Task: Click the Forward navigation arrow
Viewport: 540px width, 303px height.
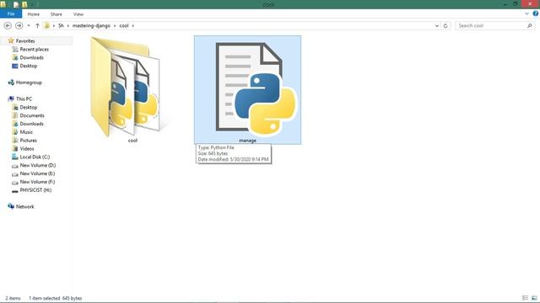Action: (19, 26)
